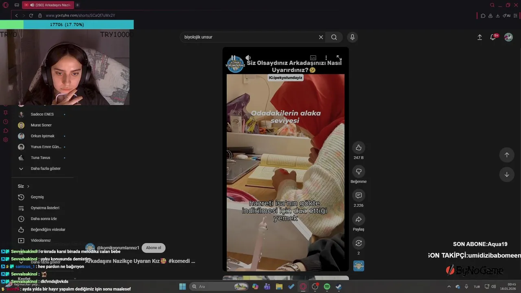The image size is (521, 293).
Task: Open the system volume control
Action: (493, 286)
